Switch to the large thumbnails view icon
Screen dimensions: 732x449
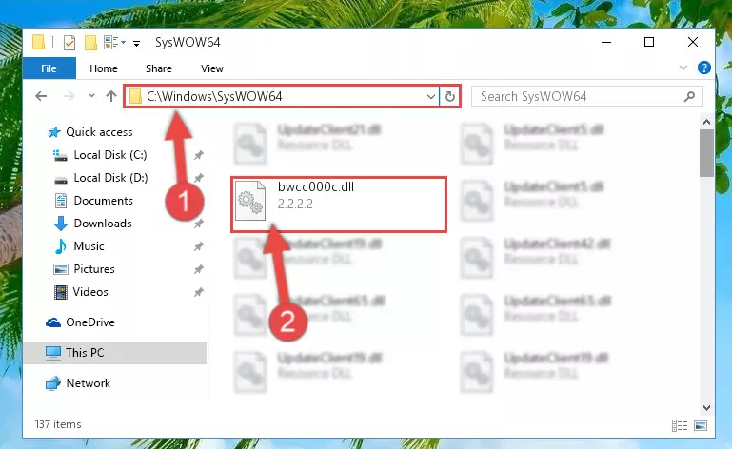click(x=701, y=425)
